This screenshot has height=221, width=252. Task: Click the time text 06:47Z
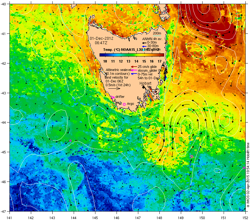[101, 43]
